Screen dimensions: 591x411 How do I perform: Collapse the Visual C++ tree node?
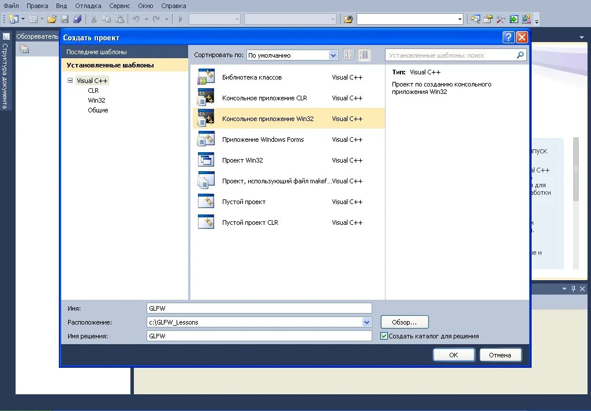(x=70, y=81)
